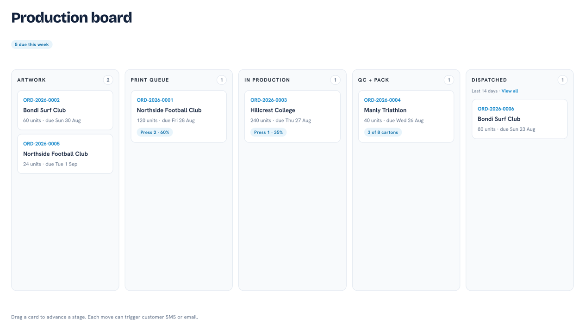585x331 pixels.
Task: Select "Bondi Surf Club" in the Artwork column
Action: [44, 110]
